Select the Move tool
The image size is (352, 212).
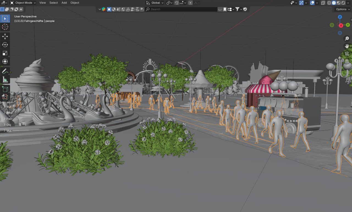[5, 36]
